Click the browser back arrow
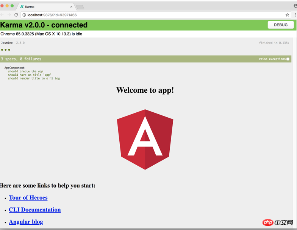The width and height of the screenshot is (297, 230). point(2,15)
